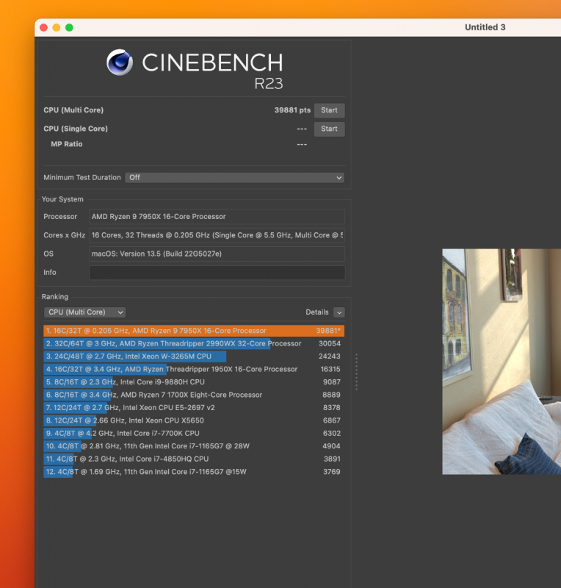The width and height of the screenshot is (561, 588).
Task: Close the Untitled 3 window
Action: coord(43,28)
